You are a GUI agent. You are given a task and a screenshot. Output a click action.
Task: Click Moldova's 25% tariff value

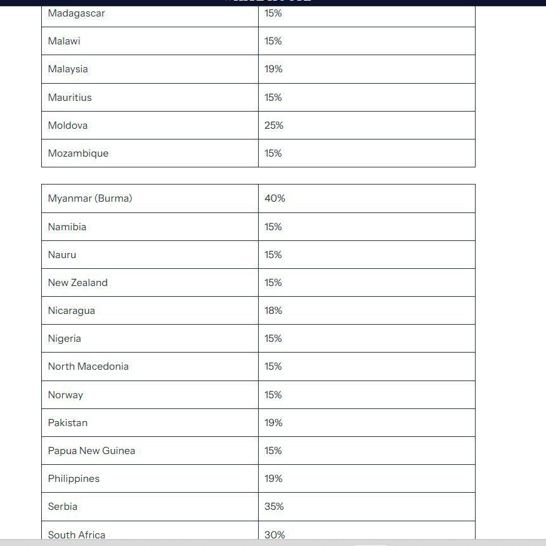274,126
